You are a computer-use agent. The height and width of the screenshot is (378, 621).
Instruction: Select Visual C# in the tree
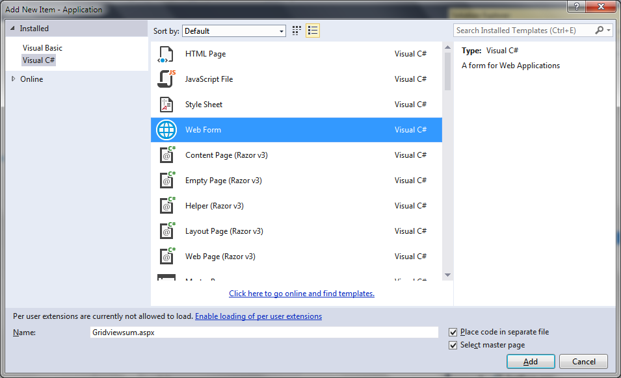38,60
